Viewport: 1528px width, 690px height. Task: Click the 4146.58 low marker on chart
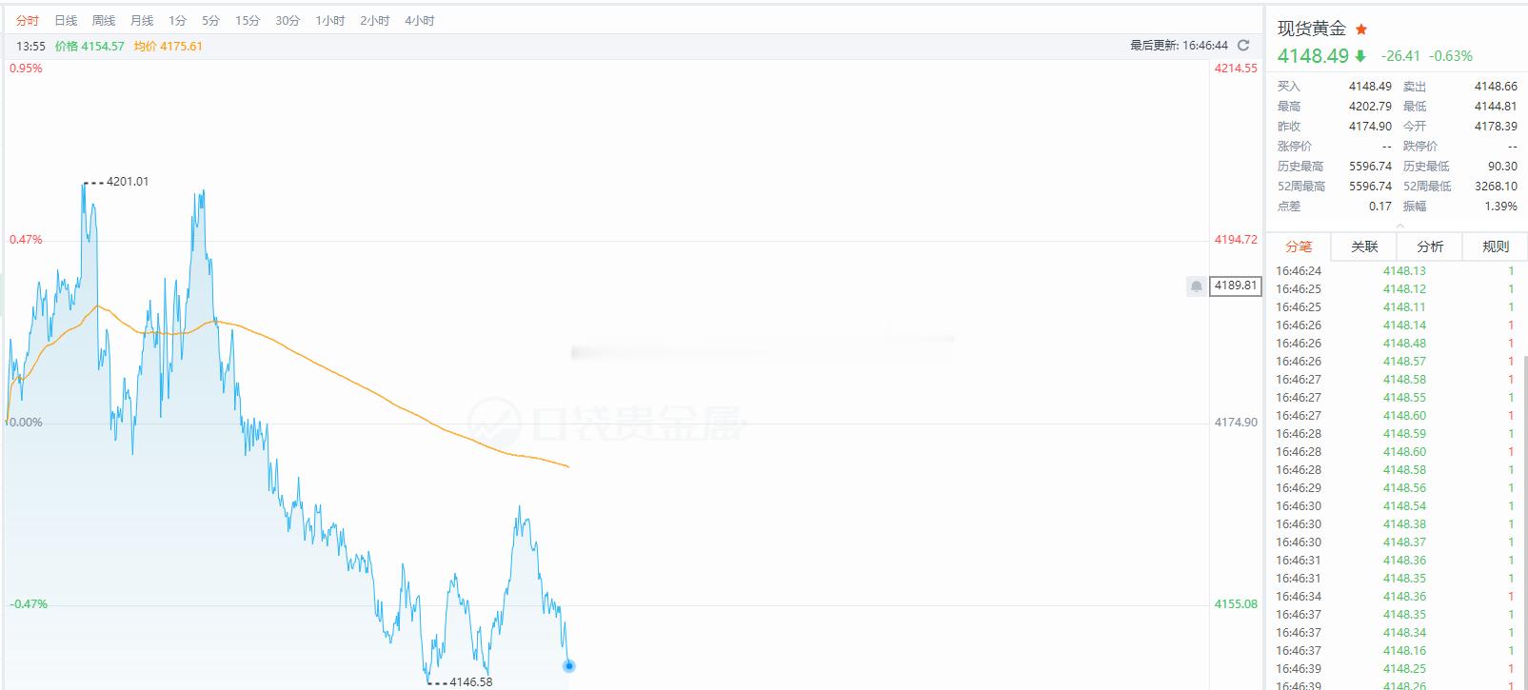coord(471,681)
